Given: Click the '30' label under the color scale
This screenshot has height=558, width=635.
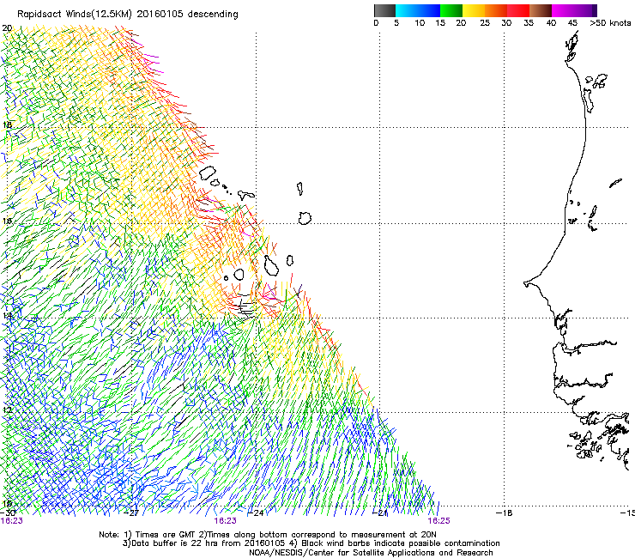Looking at the screenshot, I should point(506,23).
